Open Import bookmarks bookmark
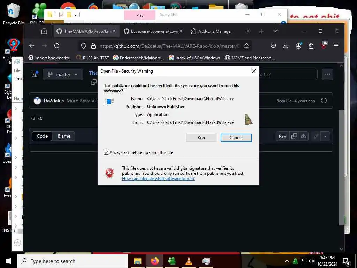This screenshot has height=268, width=357. click(50, 58)
